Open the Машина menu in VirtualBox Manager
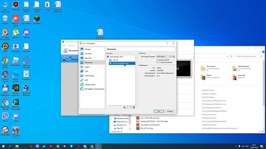266x149 pixels. pyautogui.click(x=71, y=46)
